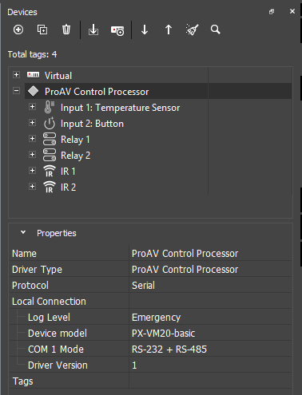Expand the IR 2 node

tap(32, 187)
